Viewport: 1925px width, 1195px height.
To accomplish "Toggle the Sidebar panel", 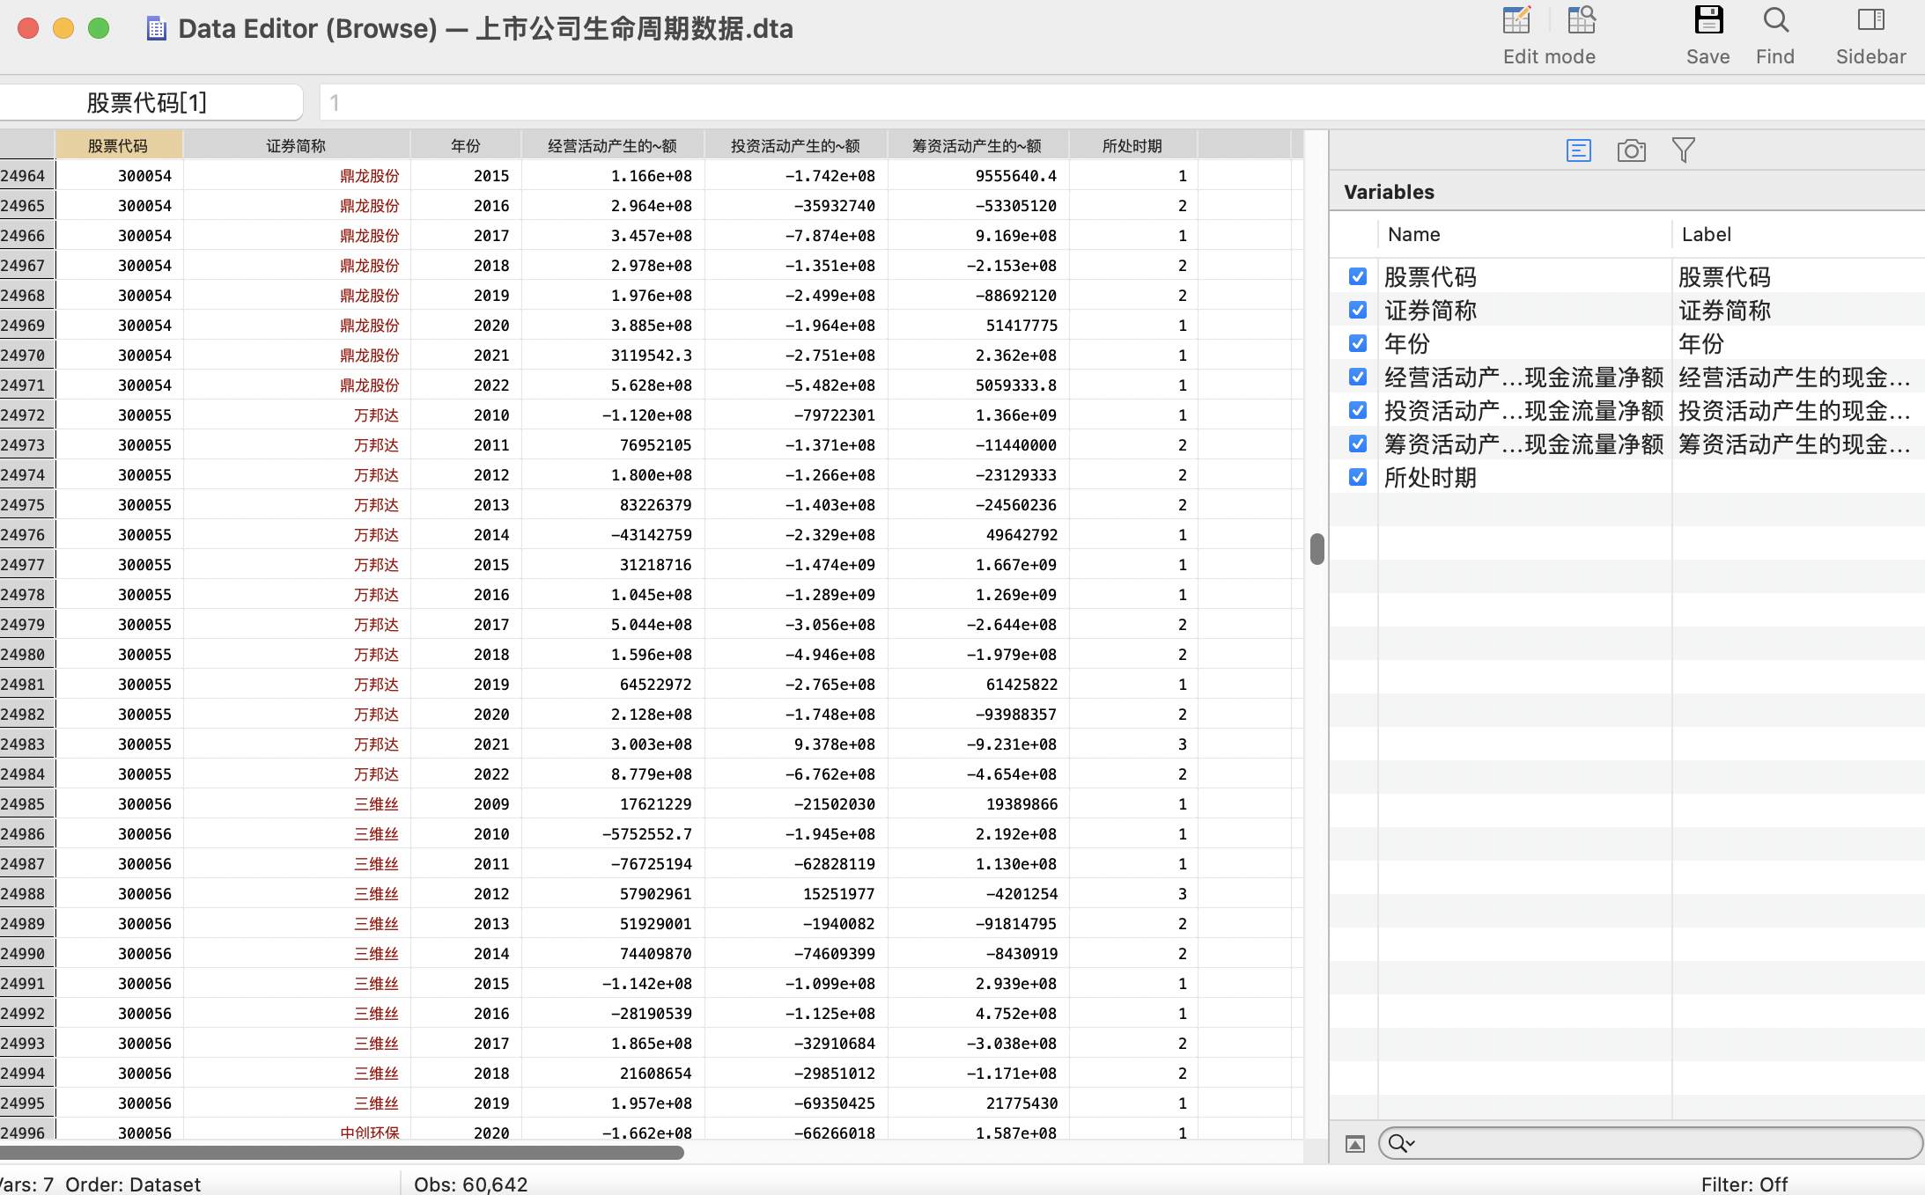I will (1870, 21).
